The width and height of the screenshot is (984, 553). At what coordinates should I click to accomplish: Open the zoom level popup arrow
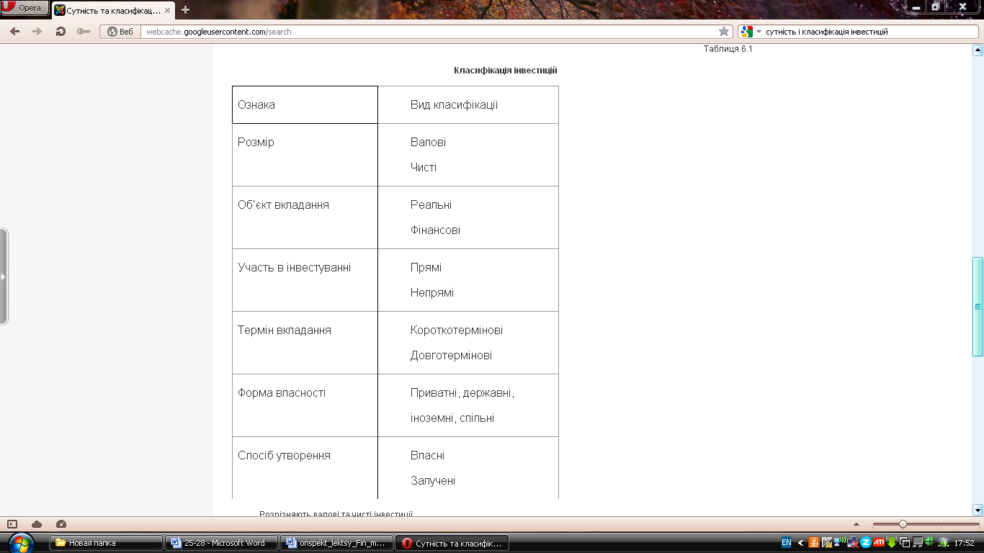[856, 524]
